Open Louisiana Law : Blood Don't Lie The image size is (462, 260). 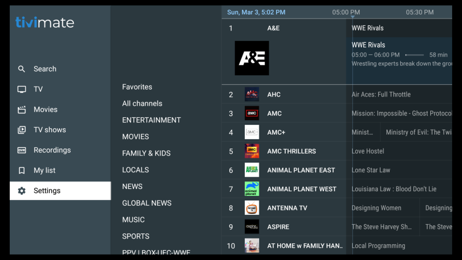point(394,189)
